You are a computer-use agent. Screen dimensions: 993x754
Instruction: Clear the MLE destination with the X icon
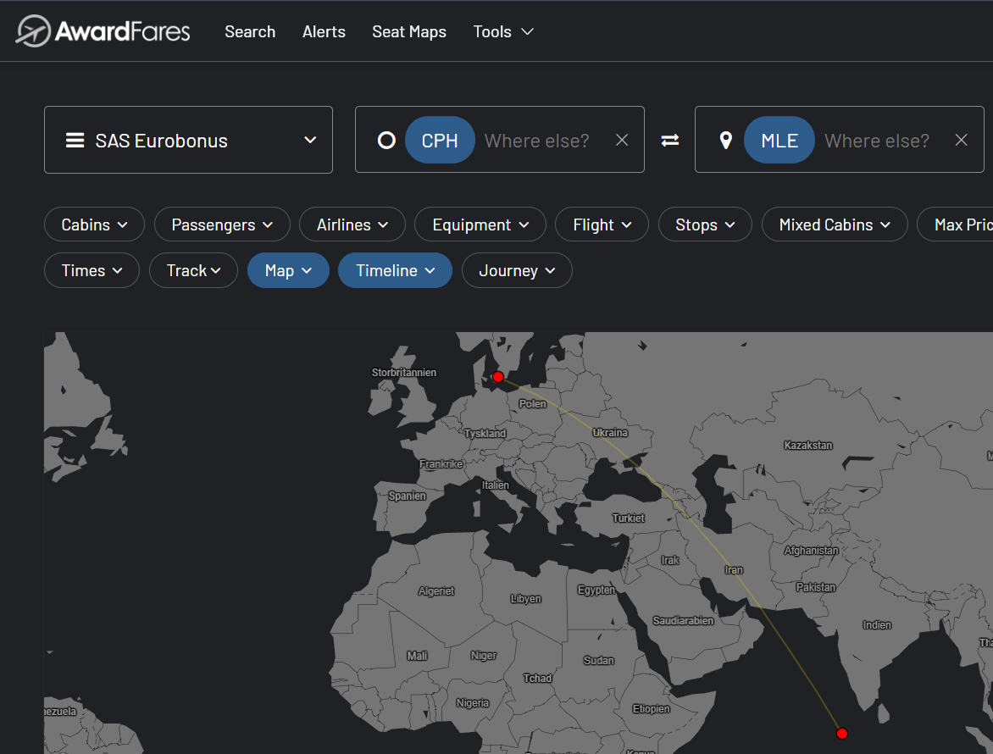961,140
